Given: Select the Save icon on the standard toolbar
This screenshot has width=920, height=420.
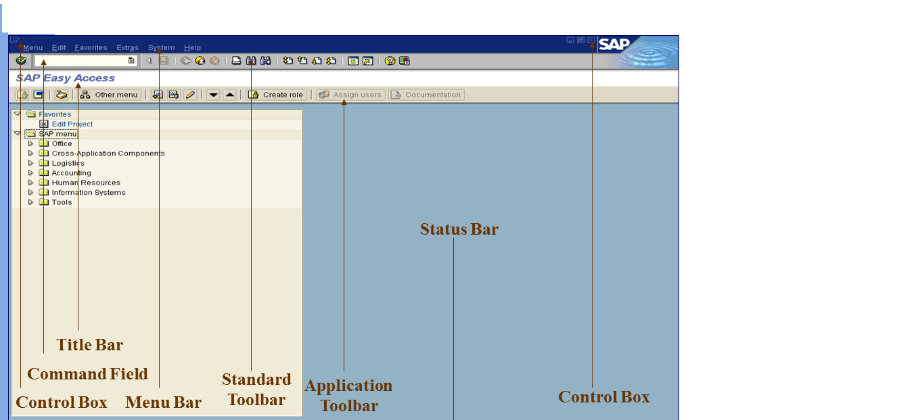Looking at the screenshot, I should pos(164,61).
